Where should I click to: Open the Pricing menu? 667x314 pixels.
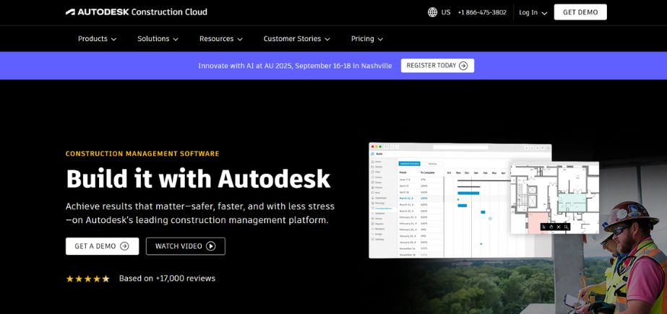pos(367,39)
